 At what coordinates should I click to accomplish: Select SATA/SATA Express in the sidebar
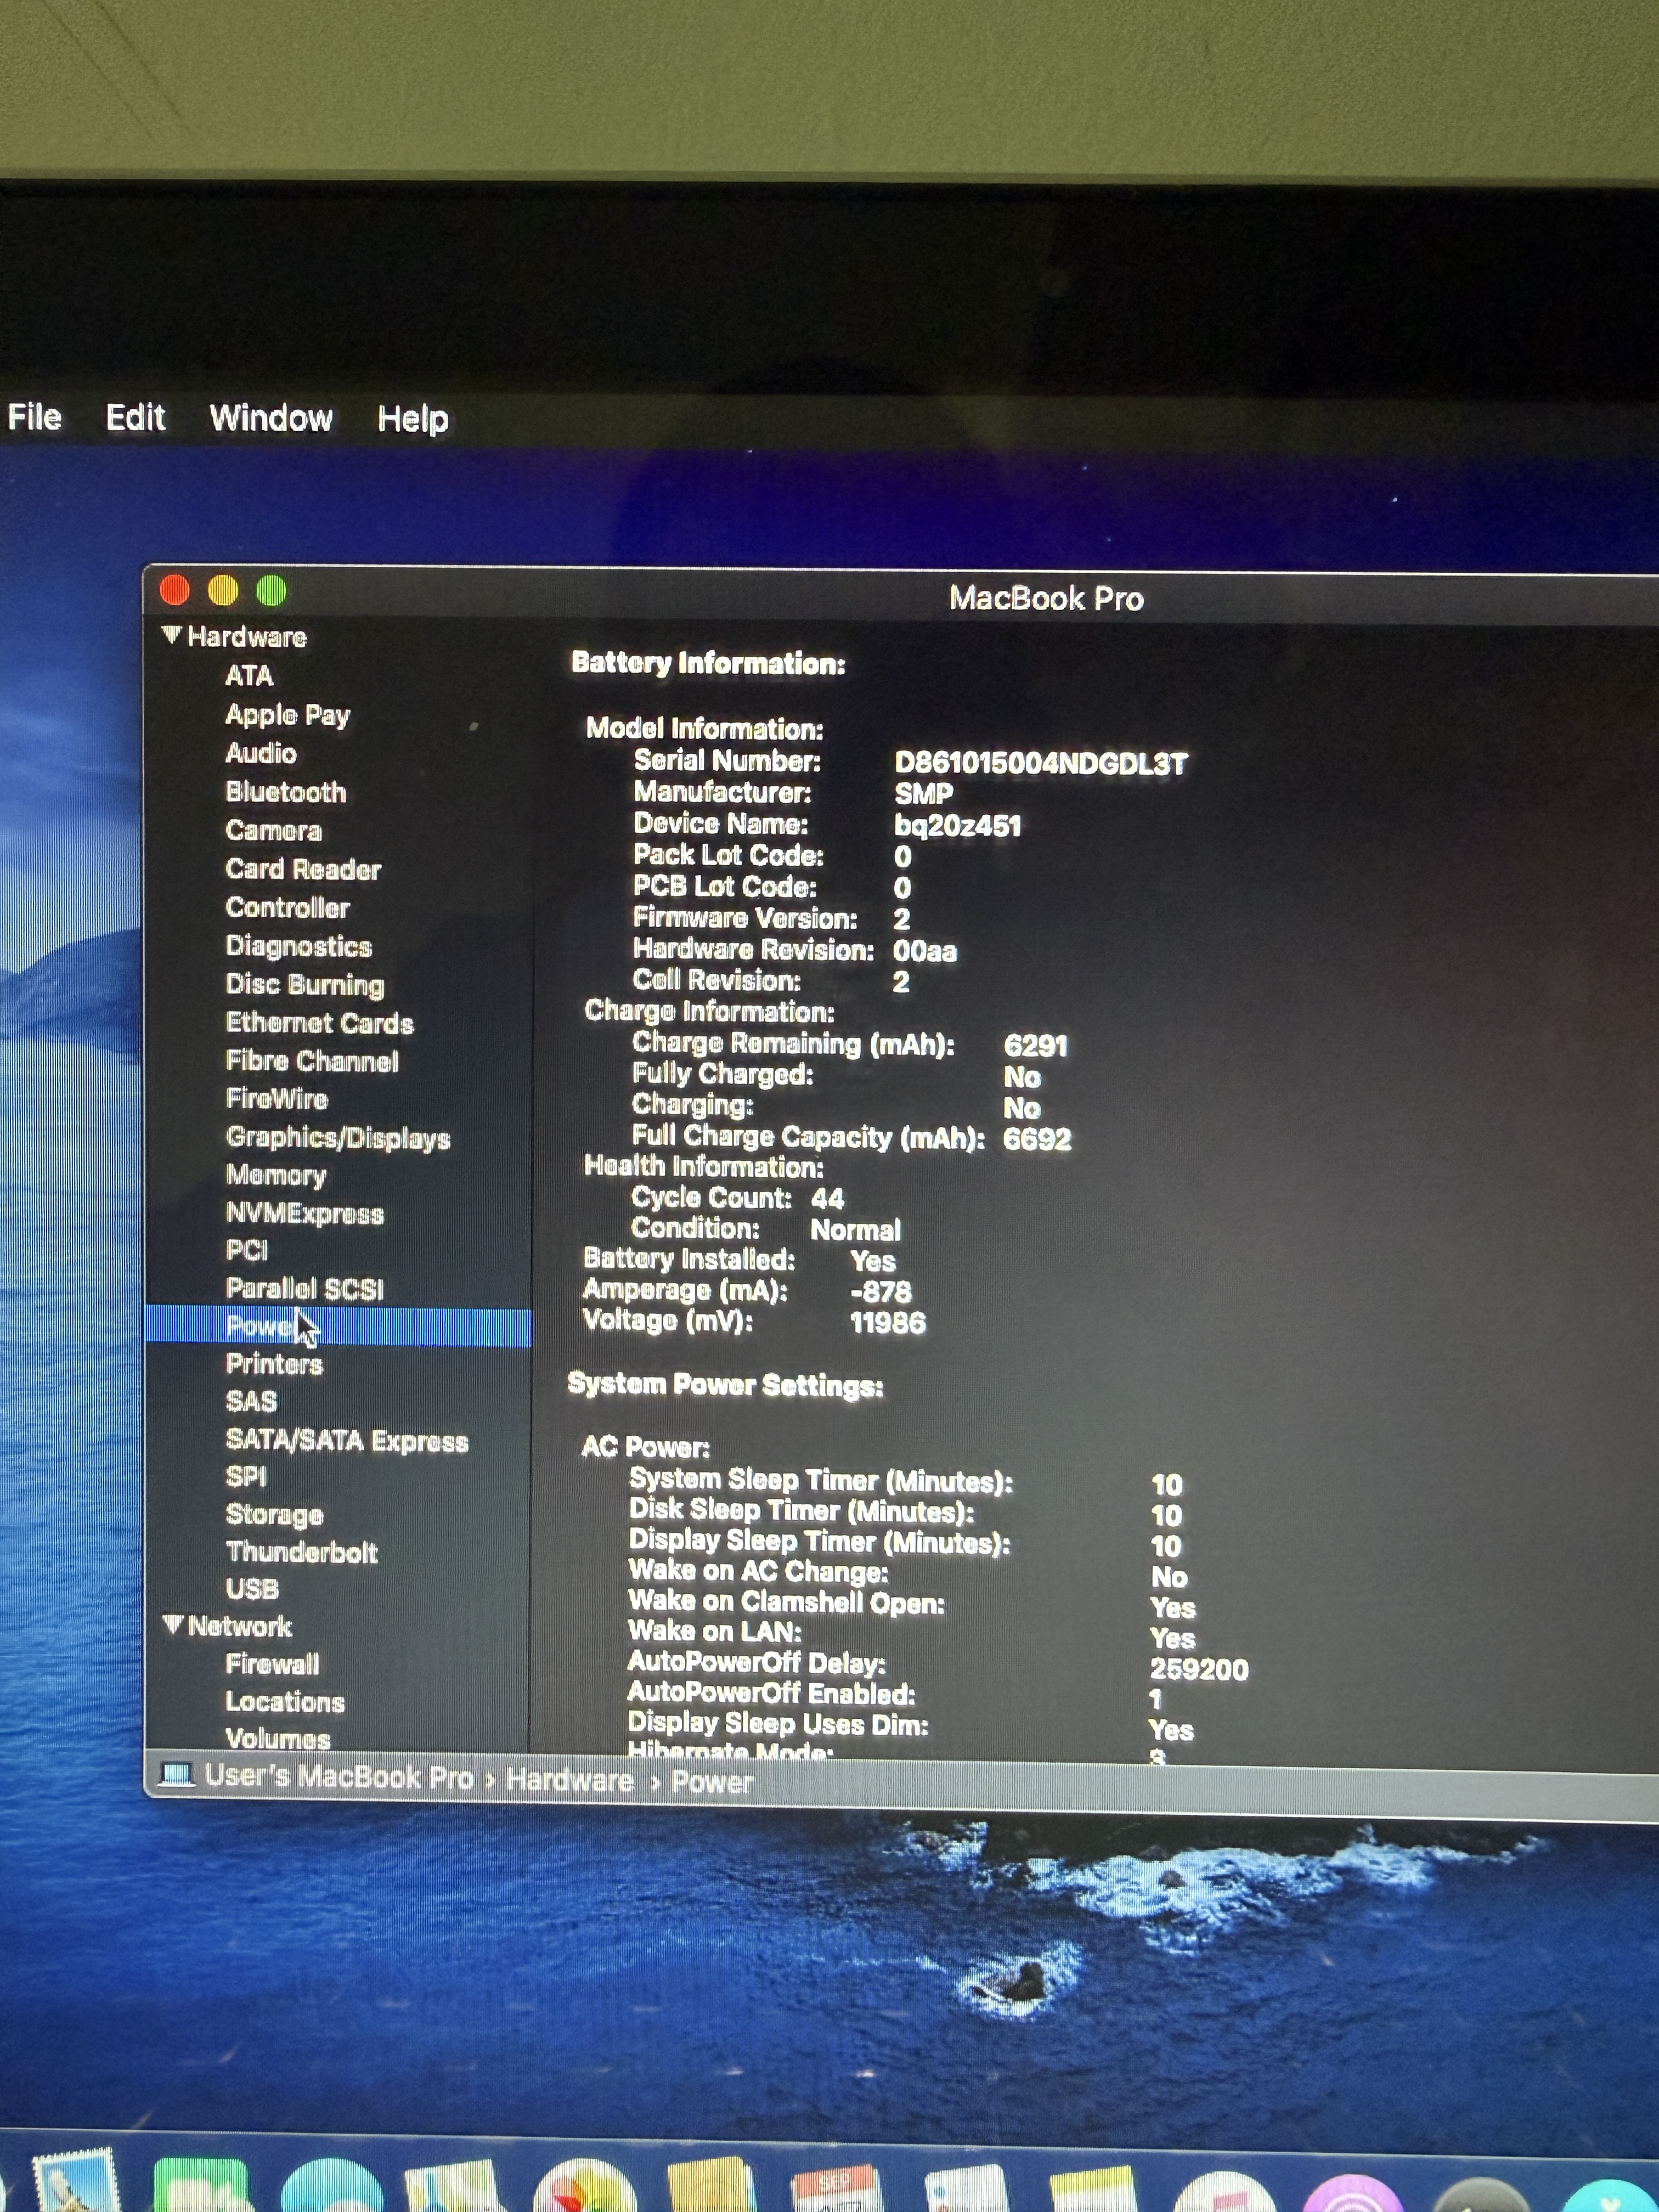point(347,1440)
